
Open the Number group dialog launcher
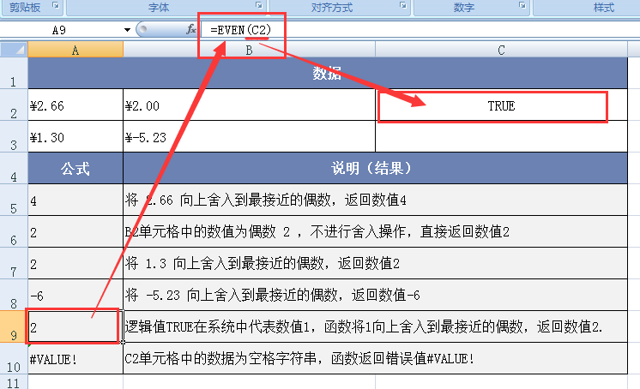point(522,6)
